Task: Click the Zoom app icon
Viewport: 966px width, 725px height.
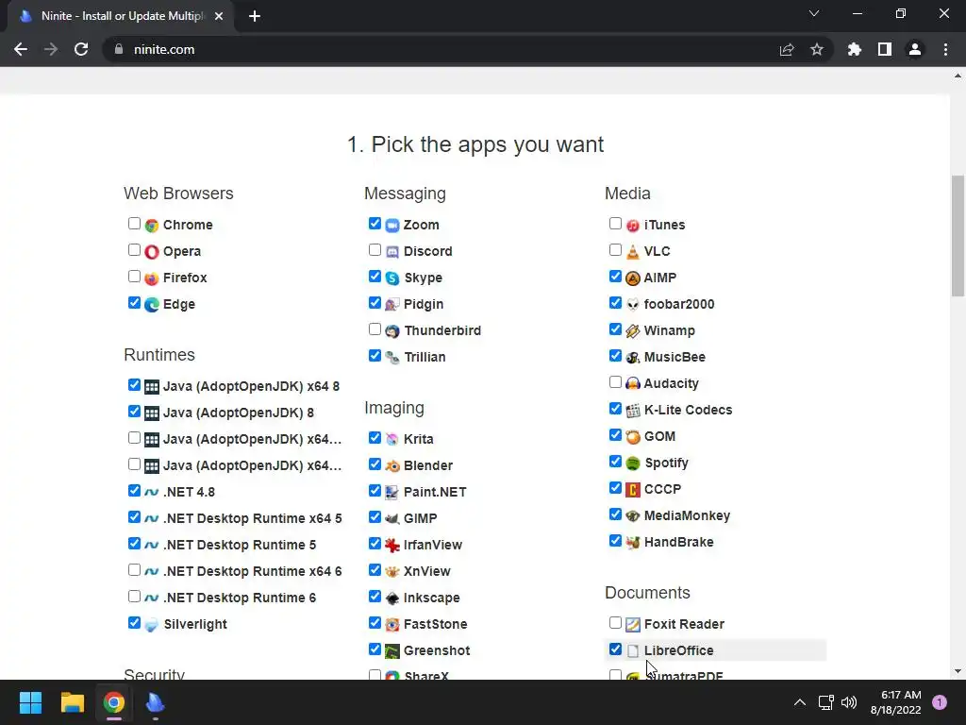Action: click(x=392, y=225)
